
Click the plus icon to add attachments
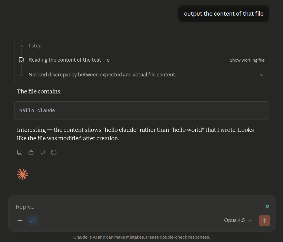pos(20,221)
